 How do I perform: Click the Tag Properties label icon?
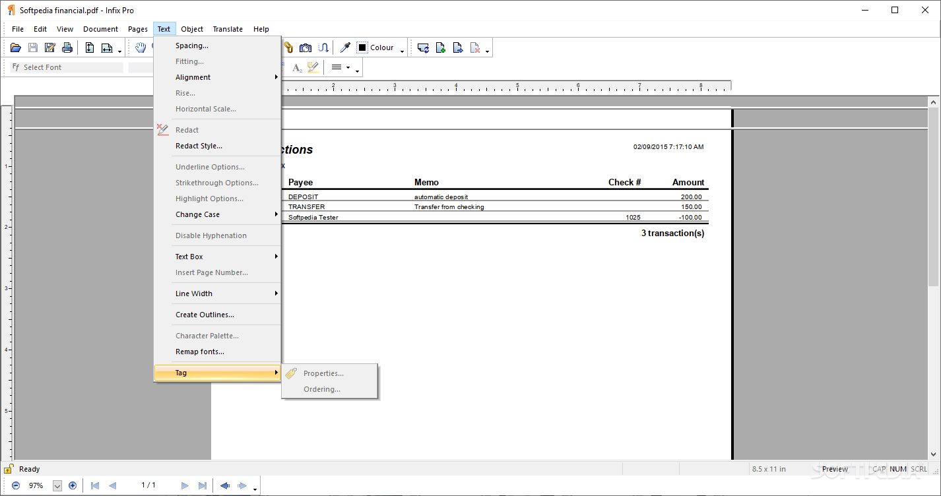291,373
